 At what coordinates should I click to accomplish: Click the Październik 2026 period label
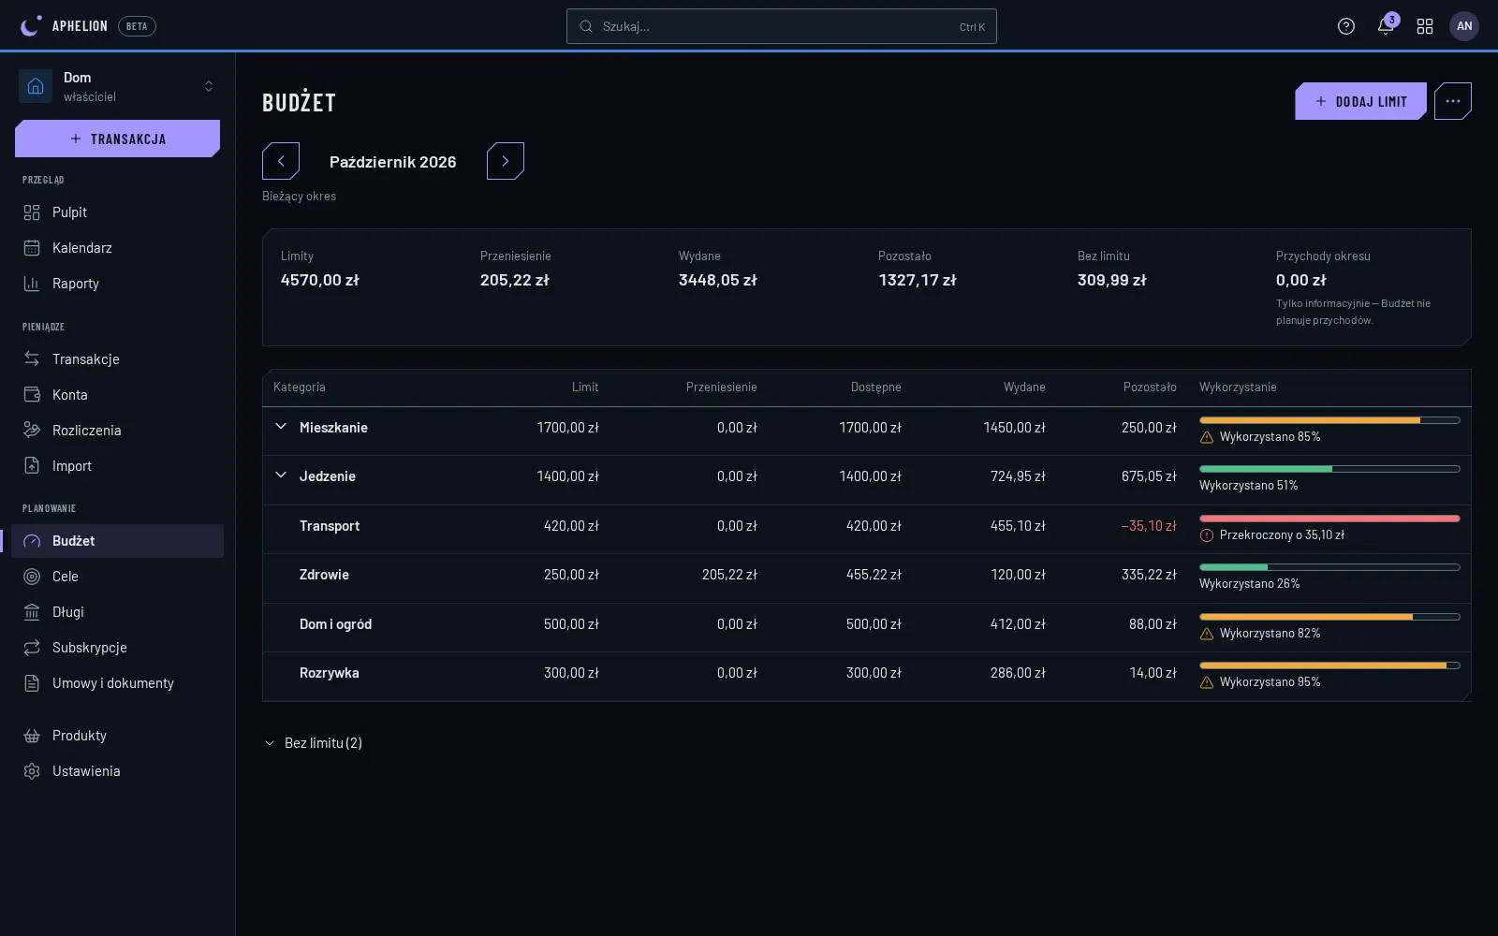(x=393, y=162)
